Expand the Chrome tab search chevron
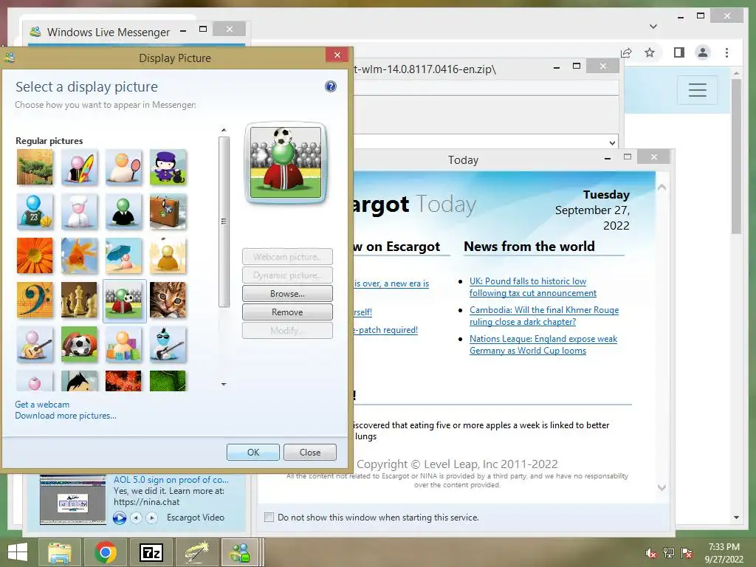Image resolution: width=756 pixels, height=567 pixels. (x=653, y=27)
